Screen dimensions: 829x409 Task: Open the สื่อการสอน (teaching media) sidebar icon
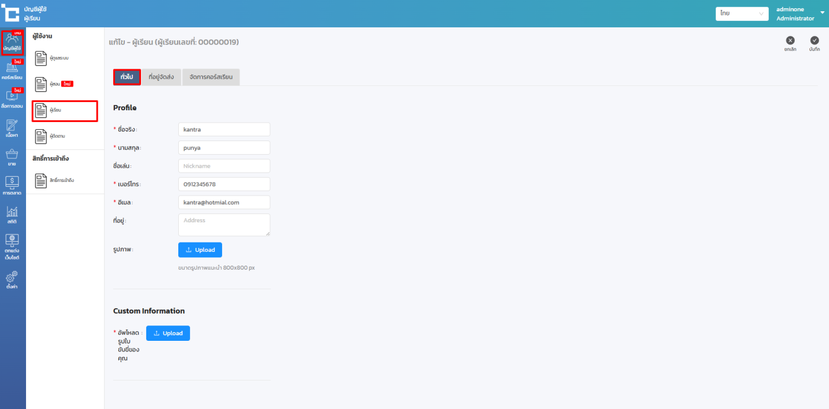pyautogui.click(x=12, y=98)
